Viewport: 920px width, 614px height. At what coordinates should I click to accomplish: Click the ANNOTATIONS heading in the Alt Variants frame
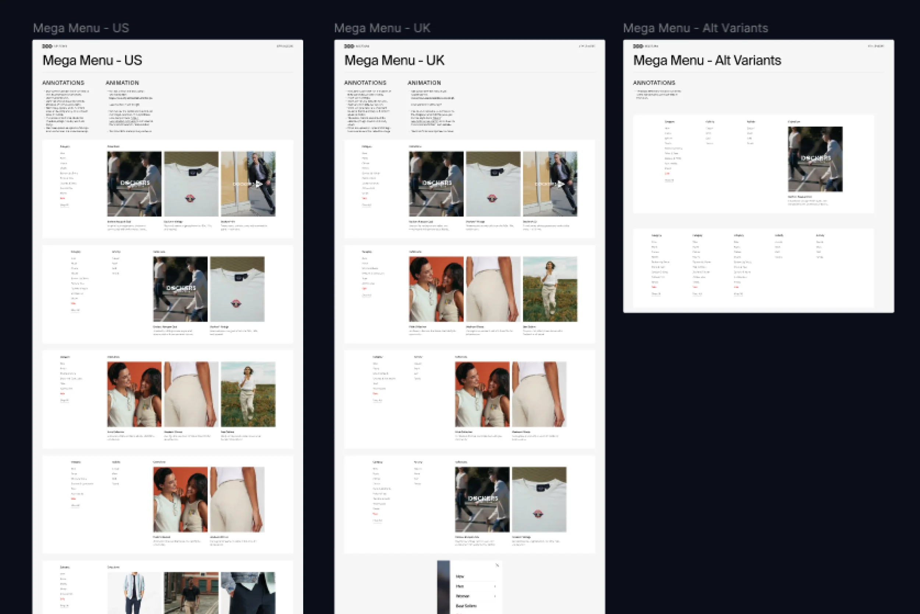point(654,83)
